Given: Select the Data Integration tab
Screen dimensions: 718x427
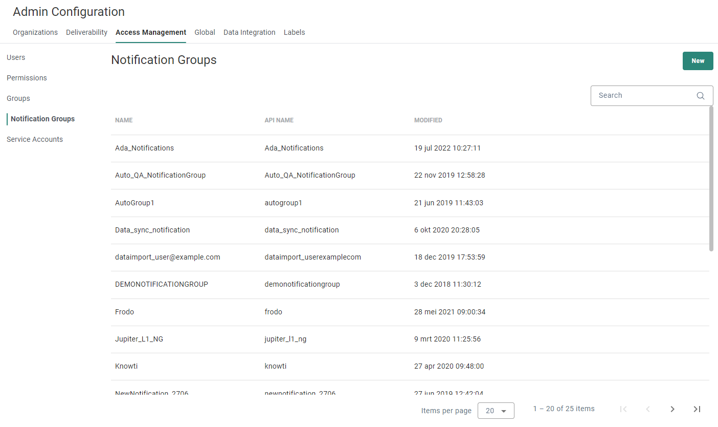Looking at the screenshot, I should pos(249,32).
